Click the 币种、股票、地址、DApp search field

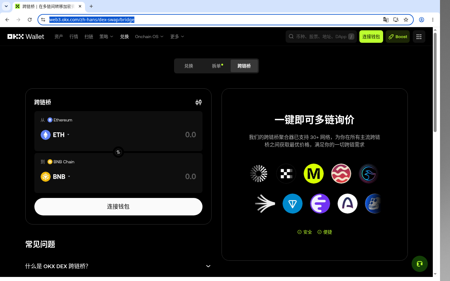coord(321,37)
